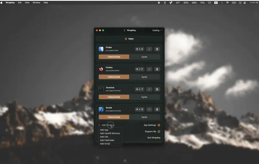Click the WrapKey menu bar status icon
This screenshot has width=259, height=164.
[165, 3]
